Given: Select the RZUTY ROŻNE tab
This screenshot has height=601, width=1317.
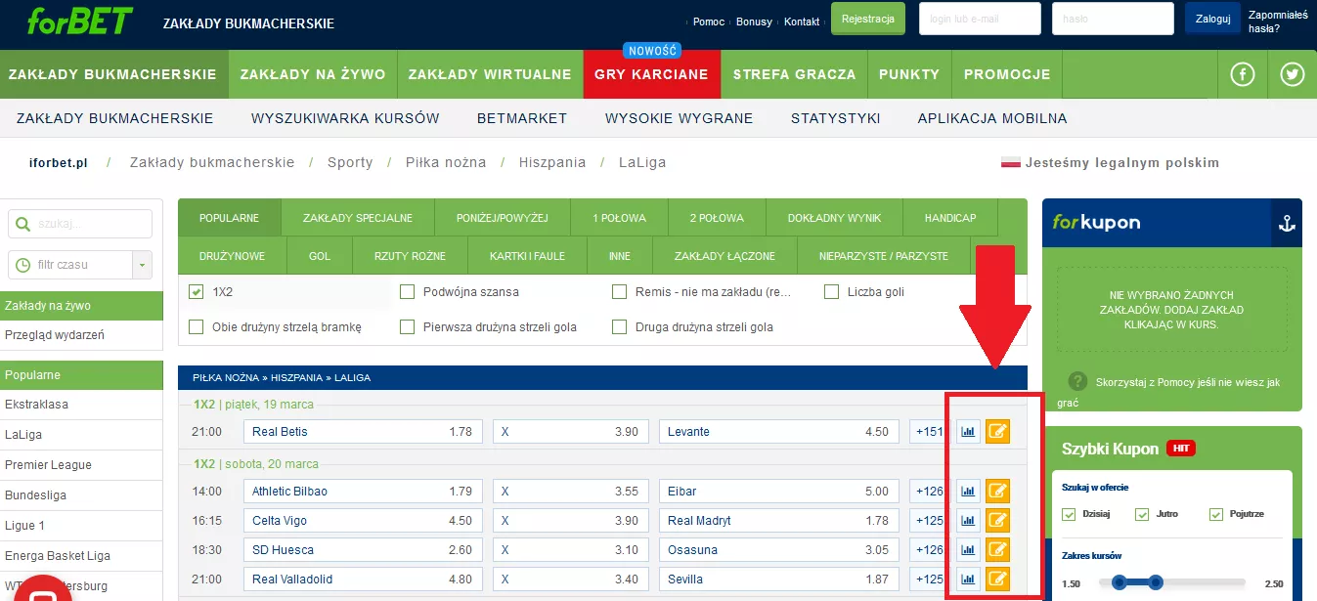Looking at the screenshot, I should 410,256.
